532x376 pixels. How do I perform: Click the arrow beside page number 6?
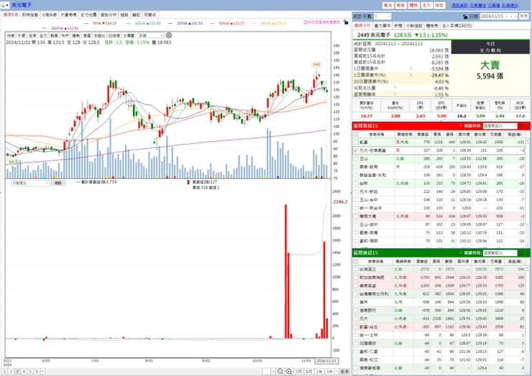pyautogui.click(x=42, y=372)
